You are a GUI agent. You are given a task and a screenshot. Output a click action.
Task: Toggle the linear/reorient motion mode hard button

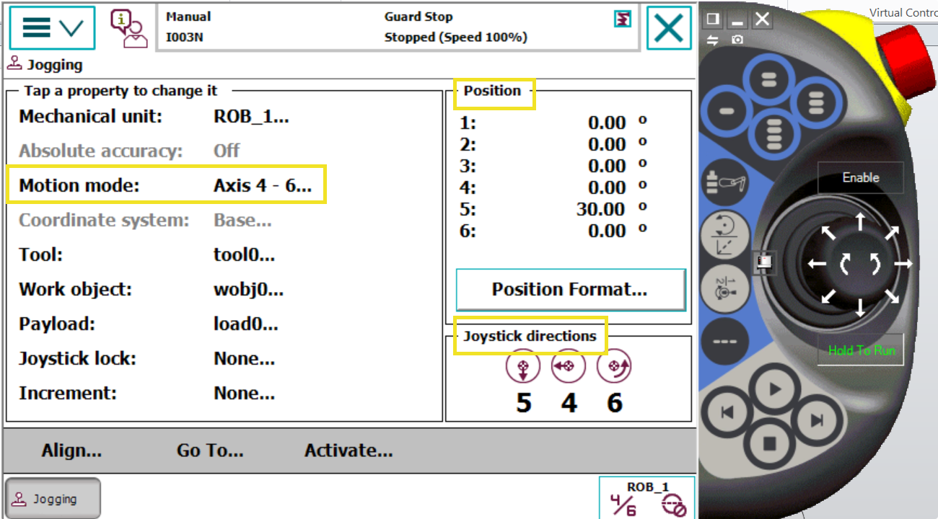pos(724,234)
